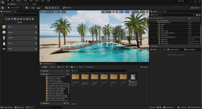Open the Content Browser Settings gear

144,67
